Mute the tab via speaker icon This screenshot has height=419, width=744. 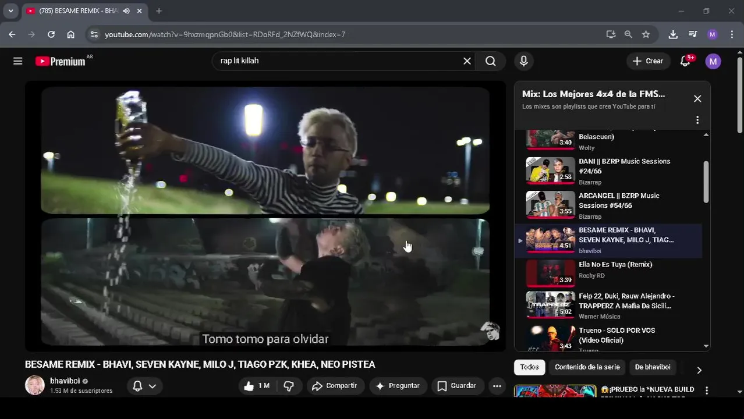click(126, 10)
